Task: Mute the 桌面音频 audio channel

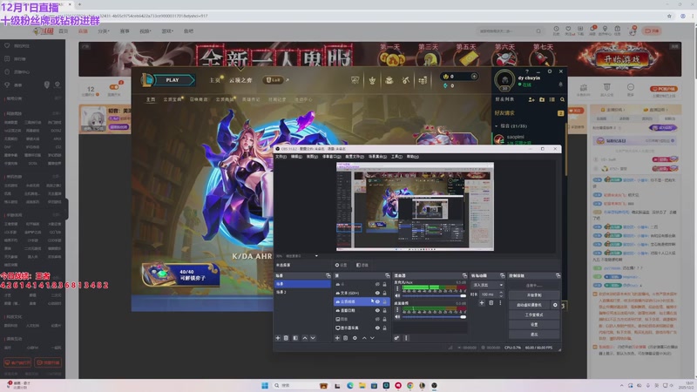Action: [x=397, y=317]
